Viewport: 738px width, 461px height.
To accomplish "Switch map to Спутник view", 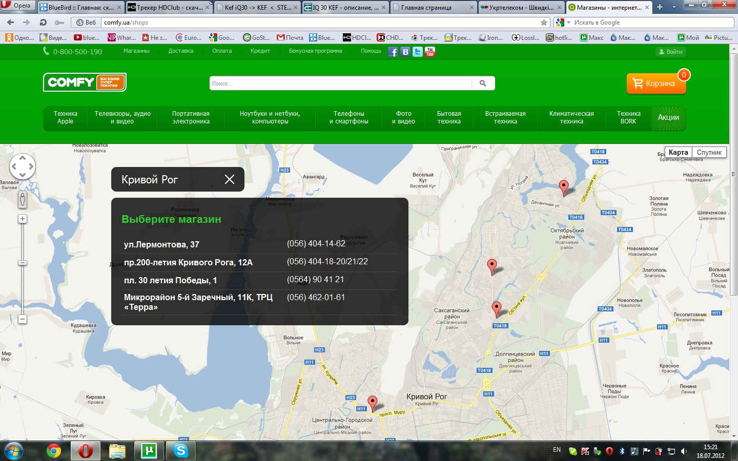I will [709, 153].
